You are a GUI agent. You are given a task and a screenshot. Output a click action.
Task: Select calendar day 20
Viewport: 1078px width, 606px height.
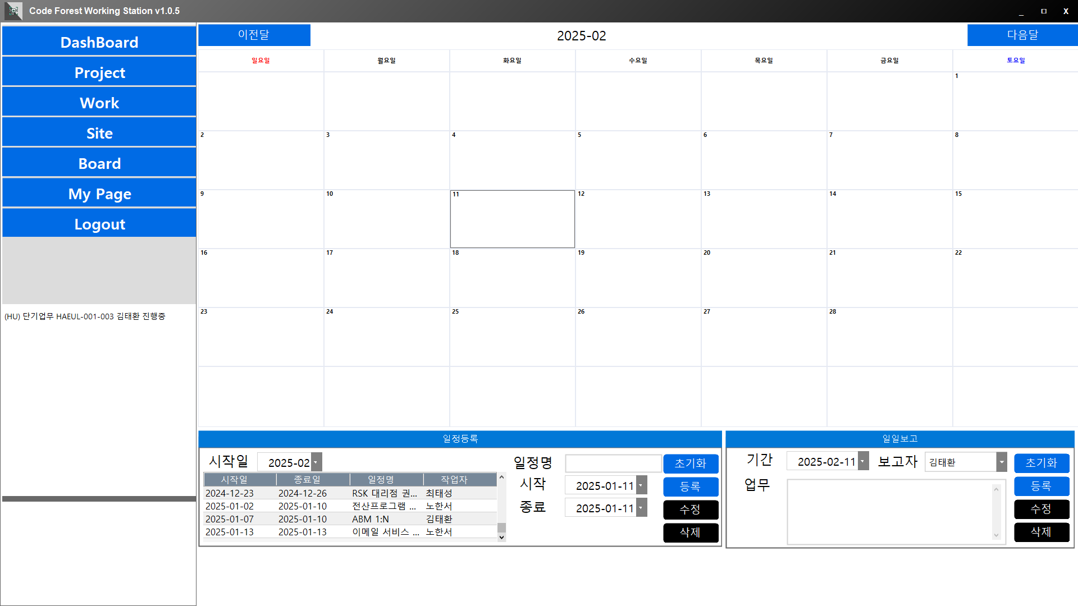764,278
